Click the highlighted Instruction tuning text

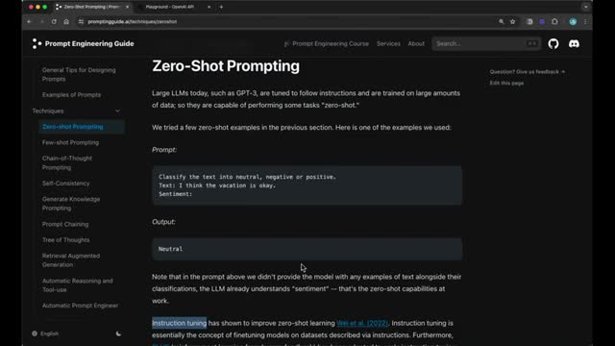tap(180, 323)
